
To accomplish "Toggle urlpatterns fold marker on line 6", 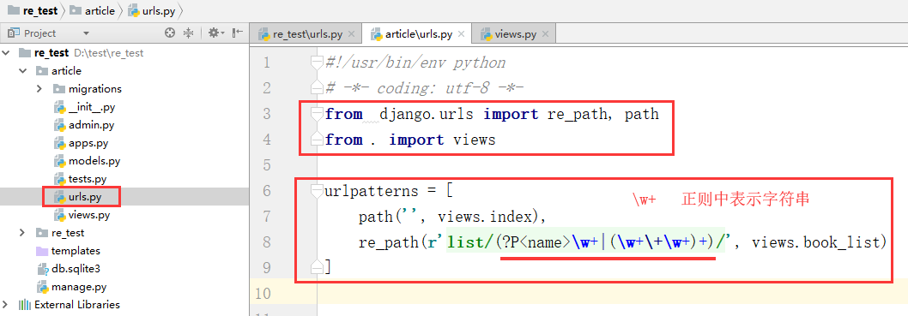I will (x=316, y=191).
